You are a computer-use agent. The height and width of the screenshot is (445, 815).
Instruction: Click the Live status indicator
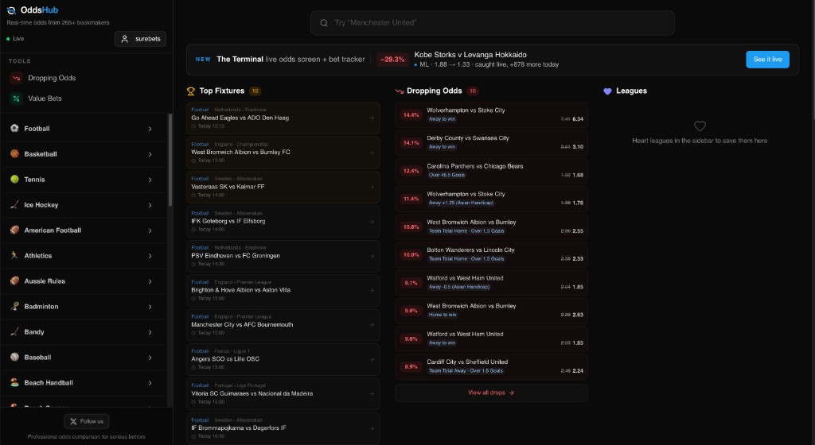click(x=15, y=39)
